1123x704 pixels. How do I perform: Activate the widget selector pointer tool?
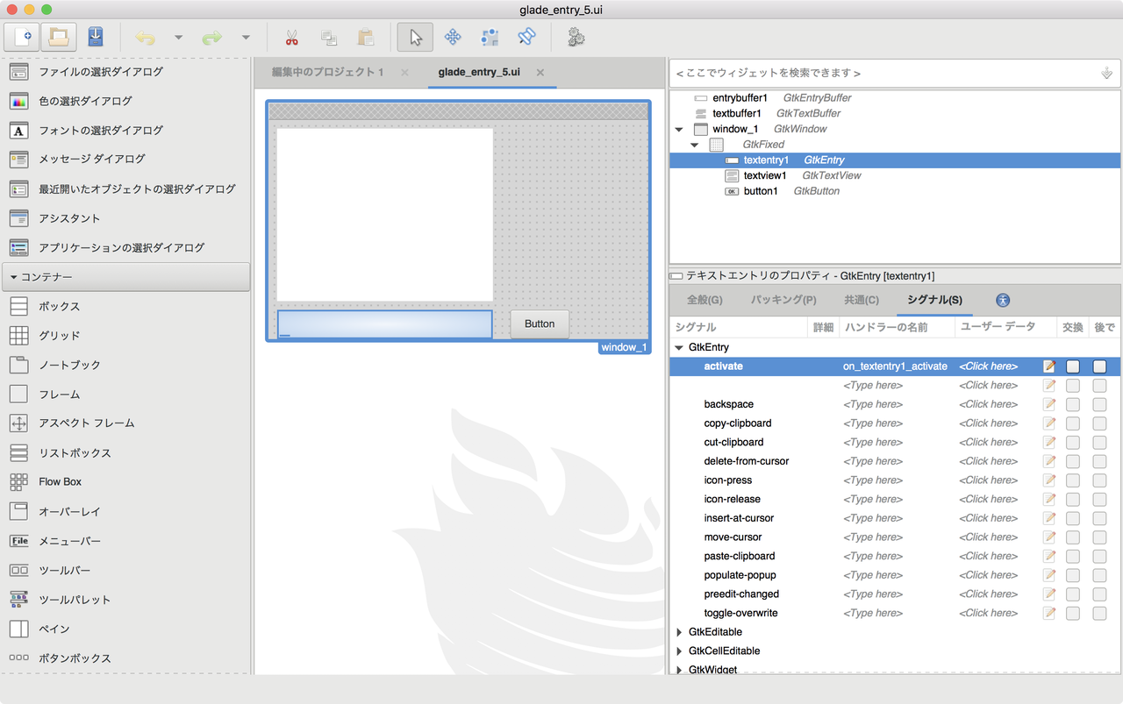[x=413, y=37]
